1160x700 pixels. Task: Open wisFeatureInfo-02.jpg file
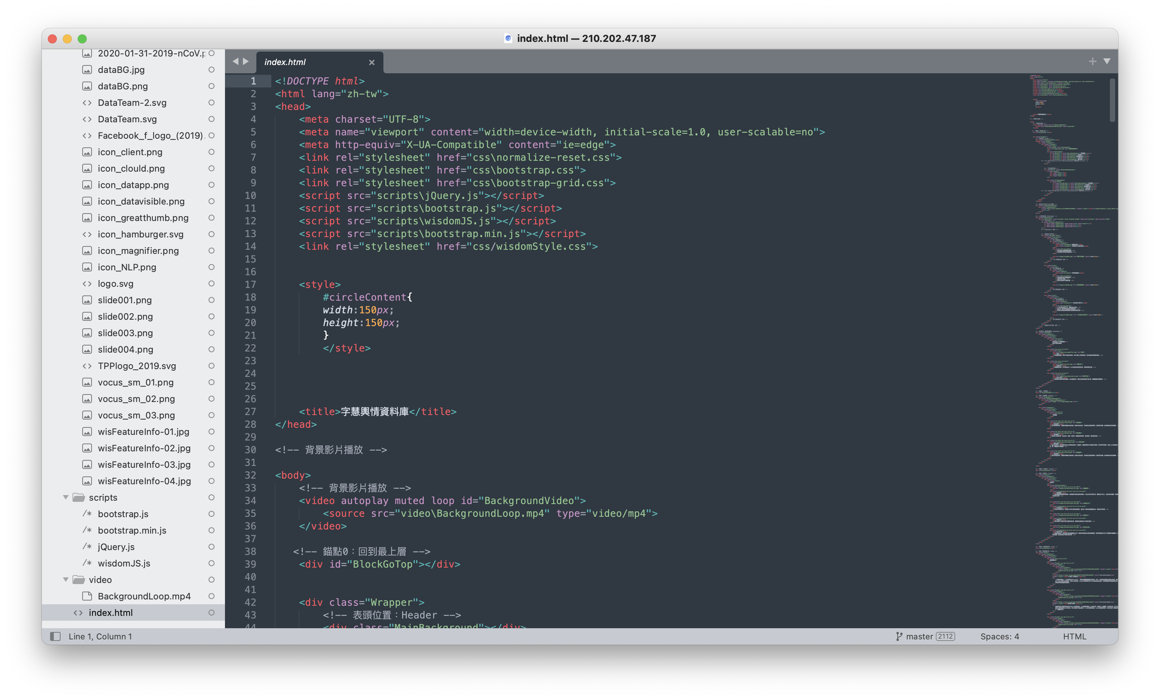(x=144, y=448)
